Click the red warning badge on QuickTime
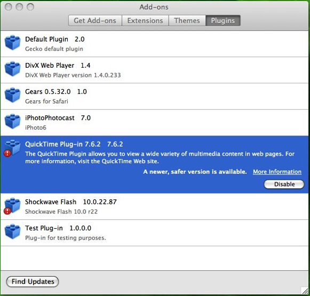 tap(7, 153)
